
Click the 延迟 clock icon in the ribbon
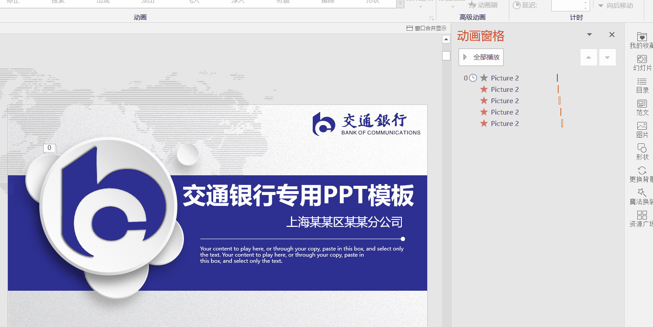(516, 5)
